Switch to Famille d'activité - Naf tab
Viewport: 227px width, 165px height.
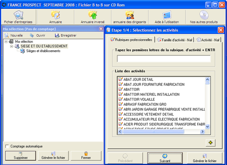coord(175,40)
